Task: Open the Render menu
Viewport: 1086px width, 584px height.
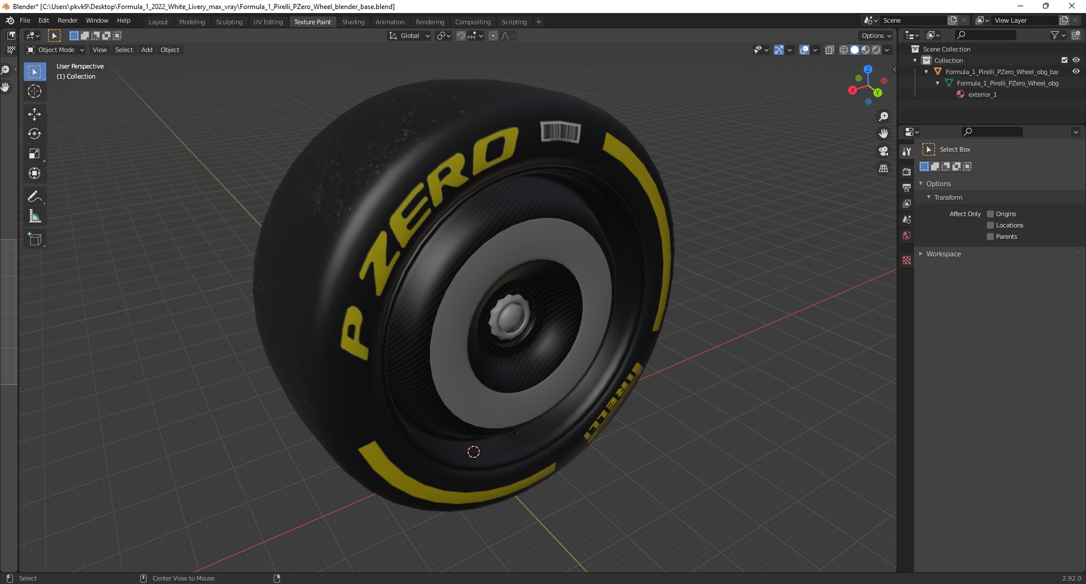Action: (x=67, y=20)
